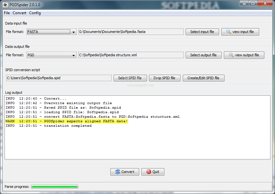Click the Parse progress bar
The width and height of the screenshot is (275, 194).
coord(55,187)
